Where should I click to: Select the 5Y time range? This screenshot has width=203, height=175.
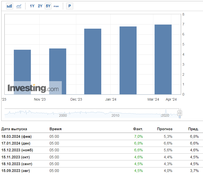[x=48, y=6]
